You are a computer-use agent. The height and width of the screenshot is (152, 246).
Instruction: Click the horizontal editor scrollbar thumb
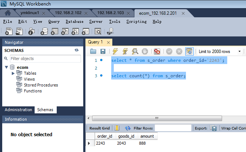(157, 118)
